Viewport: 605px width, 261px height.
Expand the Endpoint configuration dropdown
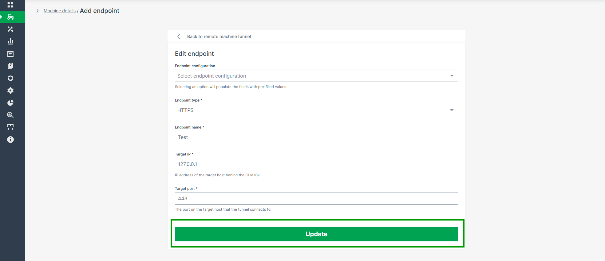click(x=316, y=76)
